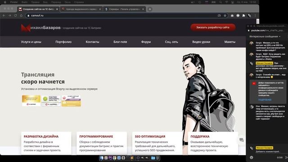This screenshot has height=162, width=288.
Task: Open Finder from the Dock
Action: [102, 158]
